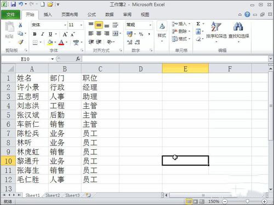The width and height of the screenshot is (274, 205).
Task: Open font color dropdown arrow
Action: [x=66, y=43]
